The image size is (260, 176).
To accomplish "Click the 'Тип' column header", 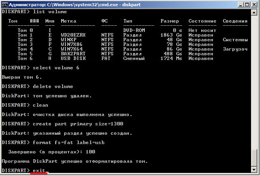I will click(x=128, y=21).
